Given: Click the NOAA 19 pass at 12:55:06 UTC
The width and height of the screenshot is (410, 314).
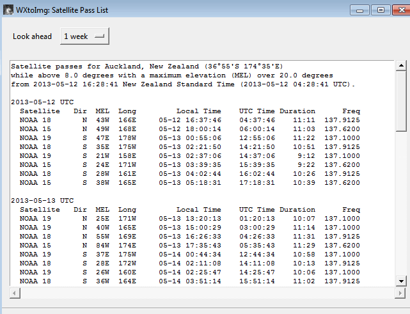Looking at the screenshot, I should coord(190,137).
